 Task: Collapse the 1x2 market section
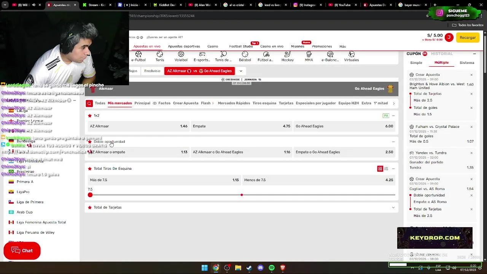[393, 116]
